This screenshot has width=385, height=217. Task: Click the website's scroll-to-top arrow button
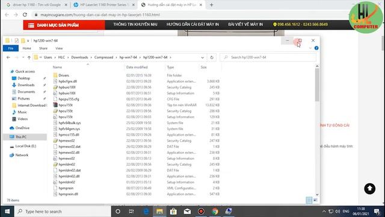pos(369,189)
